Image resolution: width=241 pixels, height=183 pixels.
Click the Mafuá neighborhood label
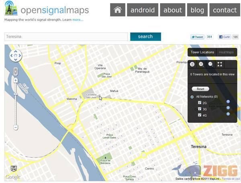[x=114, y=91]
